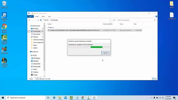Open the VIDEO folder in sidebar
This screenshot has width=178, height=100.
[35, 48]
